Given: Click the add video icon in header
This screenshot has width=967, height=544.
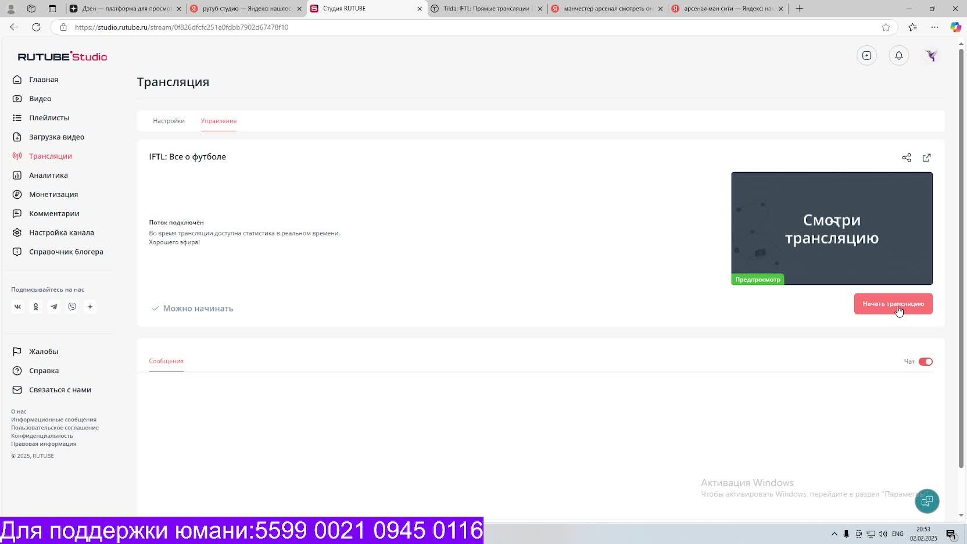Looking at the screenshot, I should (x=866, y=56).
